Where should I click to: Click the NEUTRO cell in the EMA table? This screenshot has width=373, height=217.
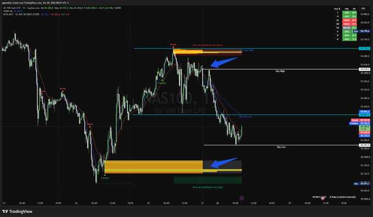(347, 28)
